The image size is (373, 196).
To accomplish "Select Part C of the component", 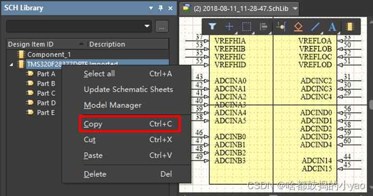I will pyautogui.click(x=46, y=93).
